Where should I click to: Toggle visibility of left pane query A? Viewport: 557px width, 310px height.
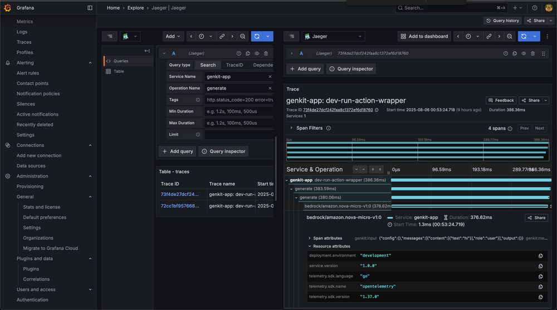click(257, 53)
